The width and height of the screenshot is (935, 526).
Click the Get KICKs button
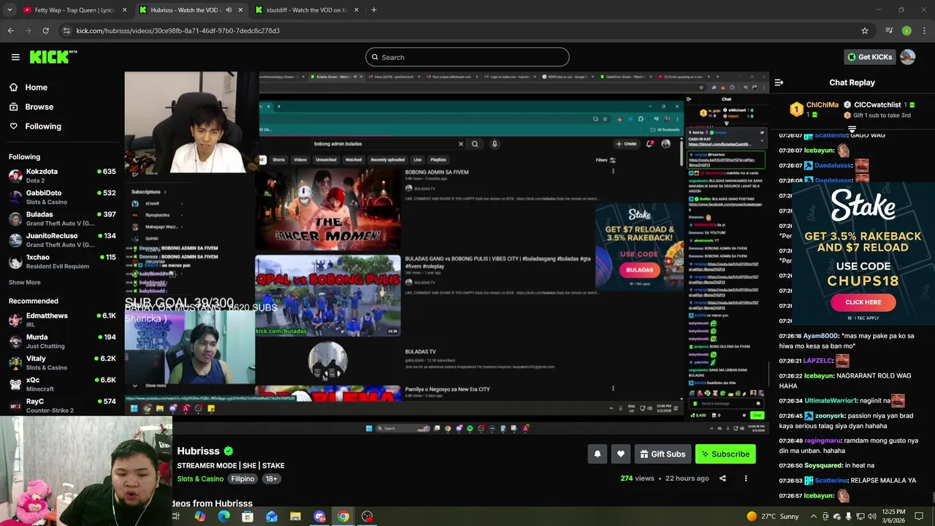click(869, 57)
